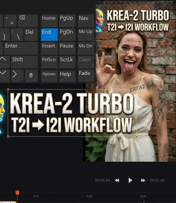Toggle the Nav key on keyboard

pos(86,21)
